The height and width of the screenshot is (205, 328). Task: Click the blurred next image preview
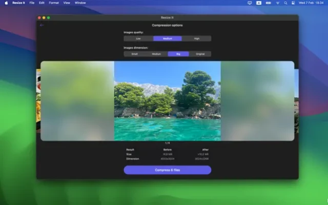click(x=257, y=101)
